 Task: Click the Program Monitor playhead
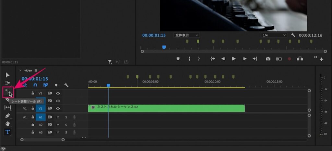tap(164, 47)
